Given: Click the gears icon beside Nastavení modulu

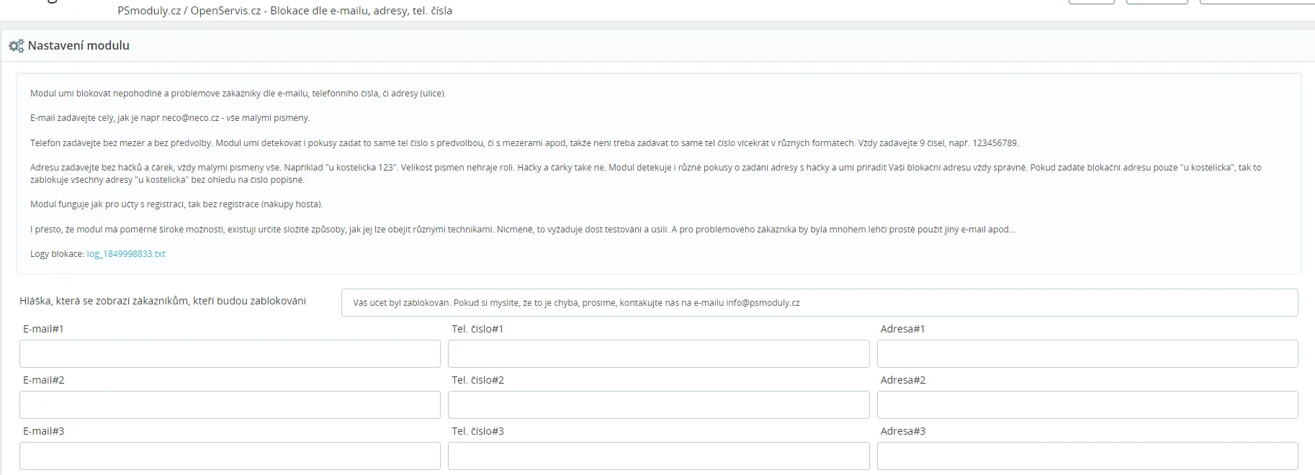Looking at the screenshot, I should point(16,46).
